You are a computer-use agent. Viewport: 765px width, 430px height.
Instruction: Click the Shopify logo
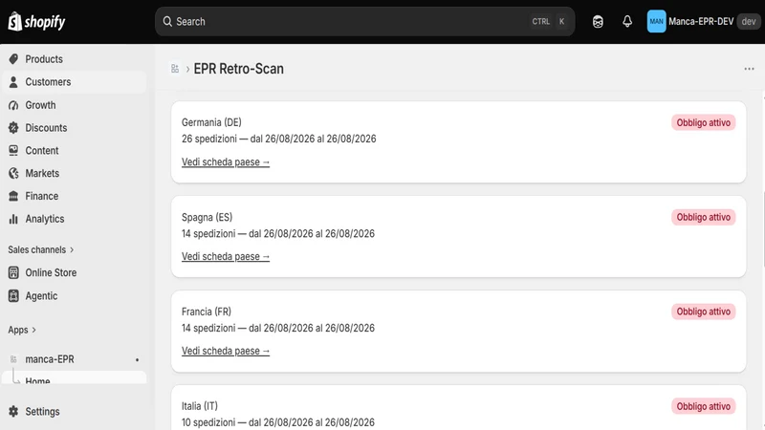point(36,21)
